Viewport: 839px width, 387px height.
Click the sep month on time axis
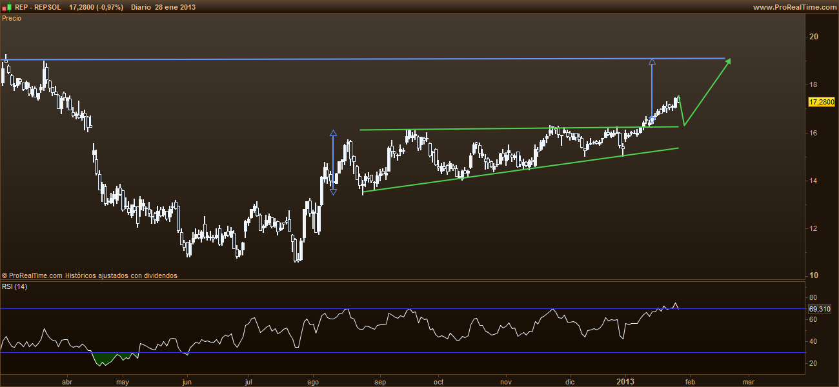[x=379, y=382]
